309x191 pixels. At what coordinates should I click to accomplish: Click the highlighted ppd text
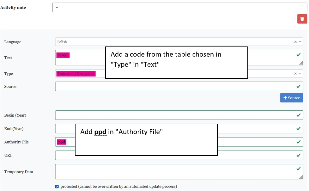pos(62,142)
